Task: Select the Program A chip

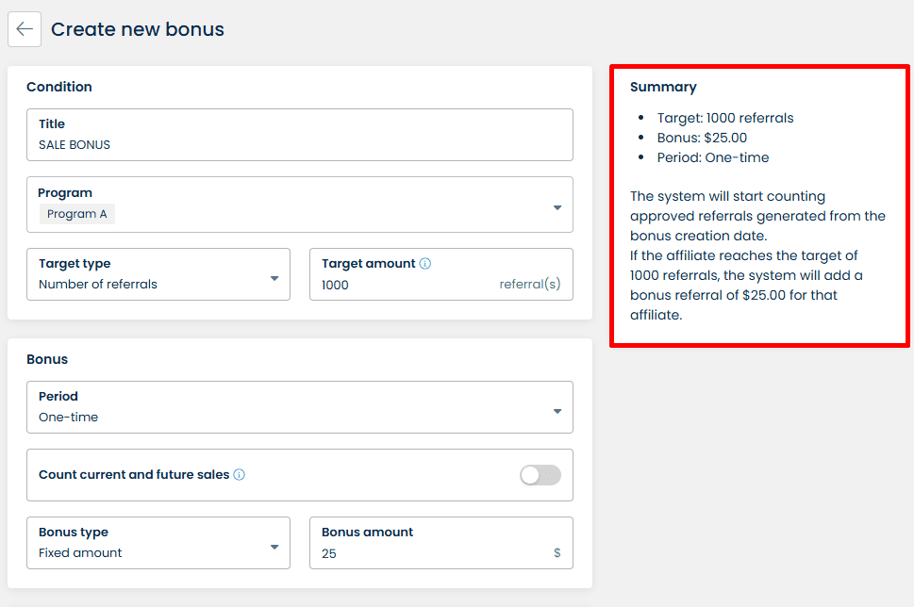Action: 77,214
